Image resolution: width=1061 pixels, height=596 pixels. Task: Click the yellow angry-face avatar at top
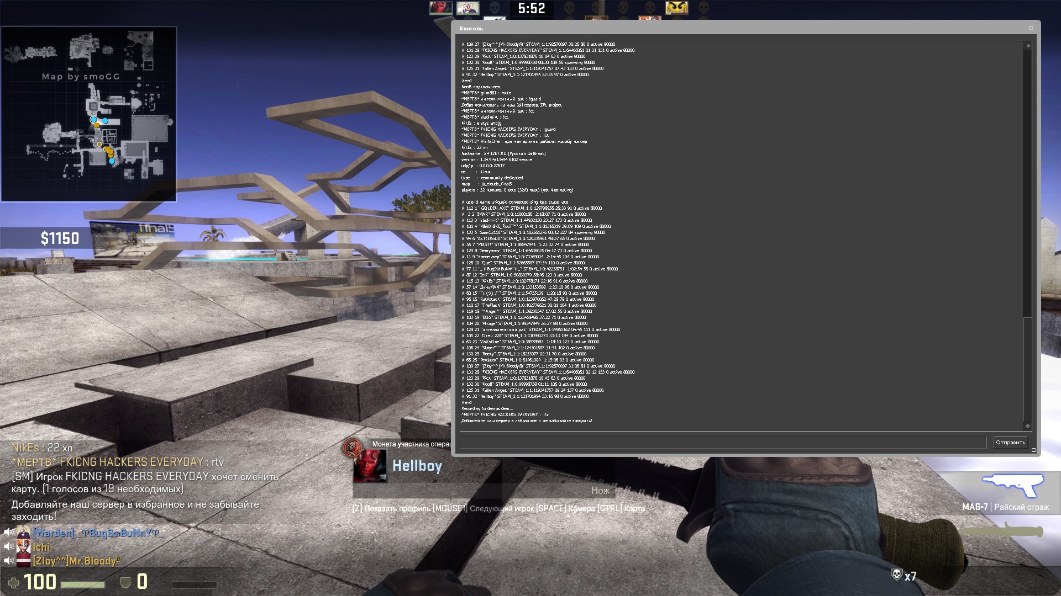(x=676, y=8)
